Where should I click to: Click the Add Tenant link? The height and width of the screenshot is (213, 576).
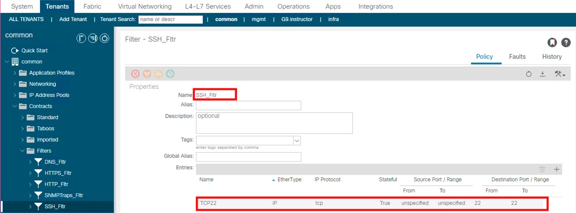point(73,19)
